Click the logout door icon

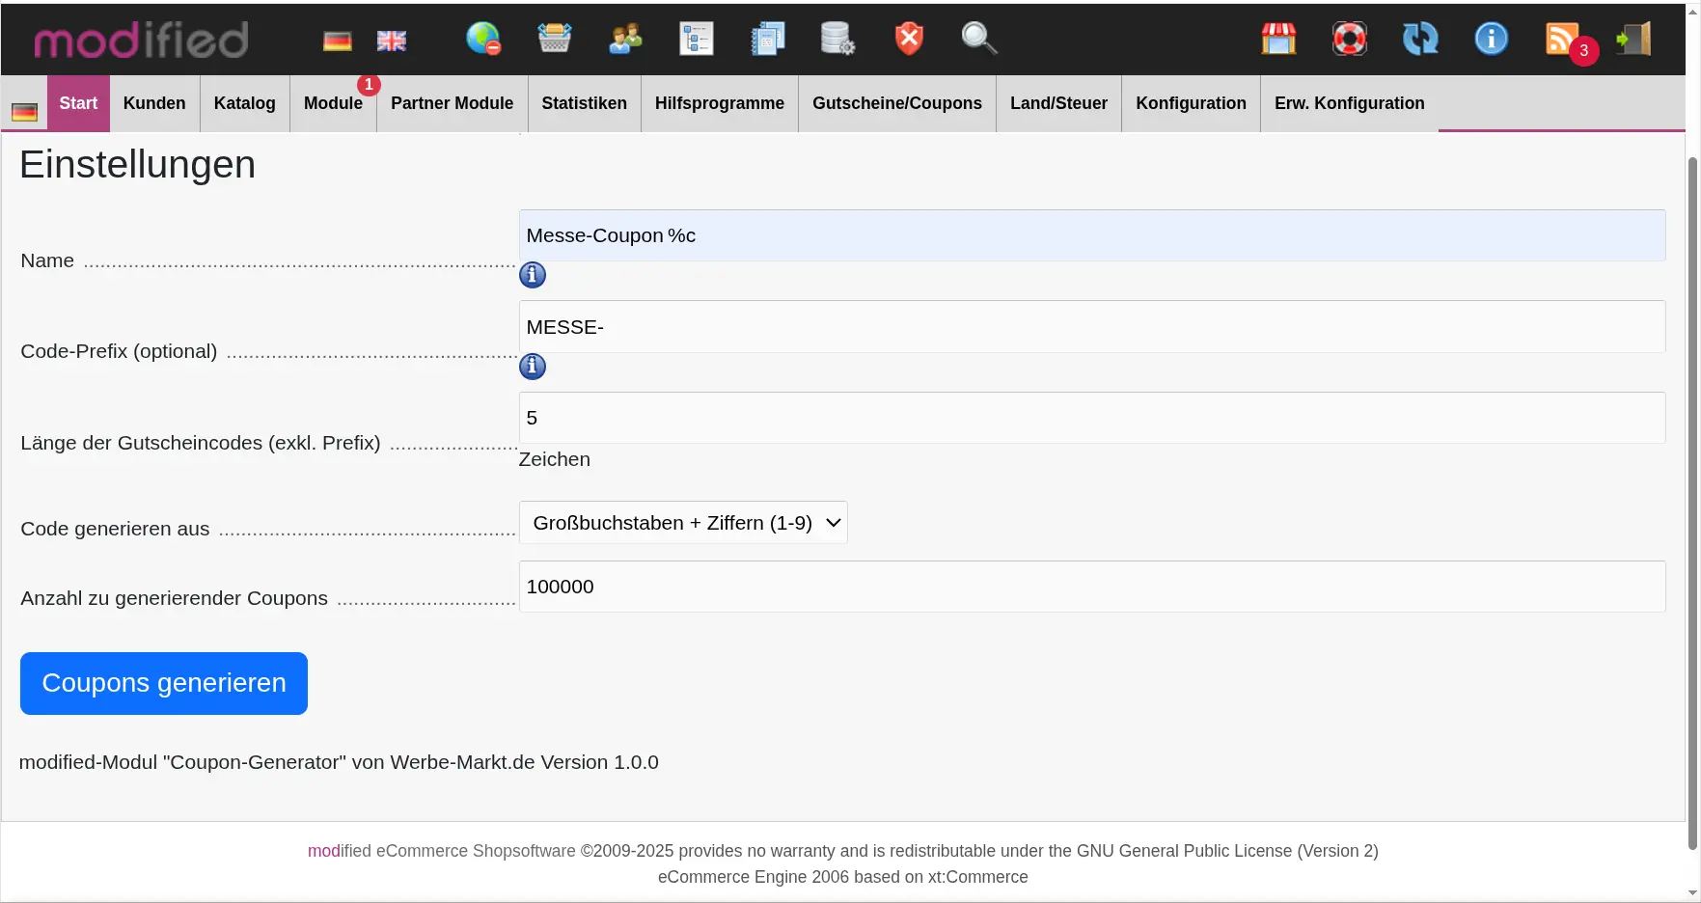point(1633,39)
